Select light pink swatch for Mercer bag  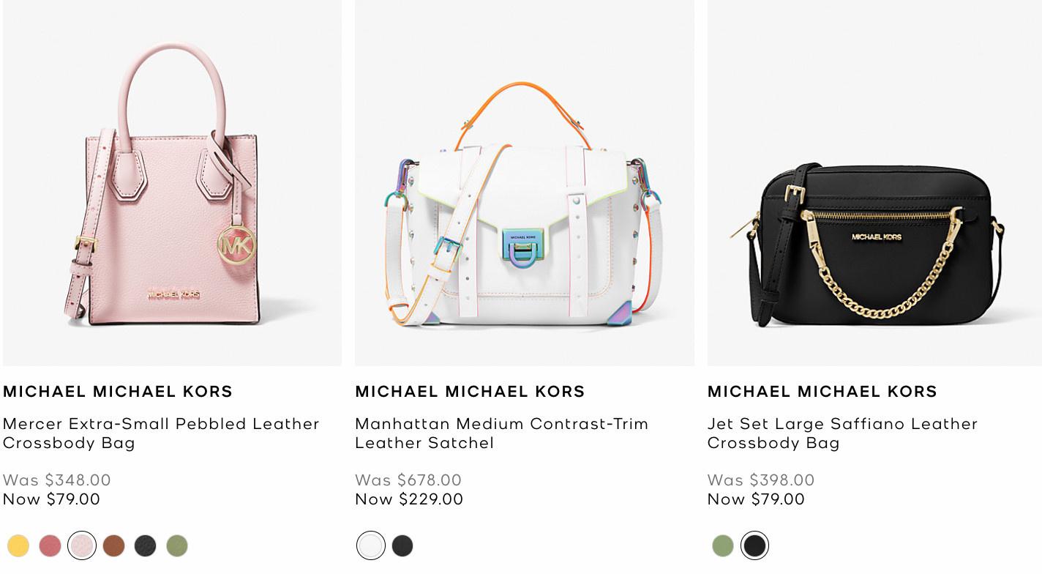click(x=82, y=545)
